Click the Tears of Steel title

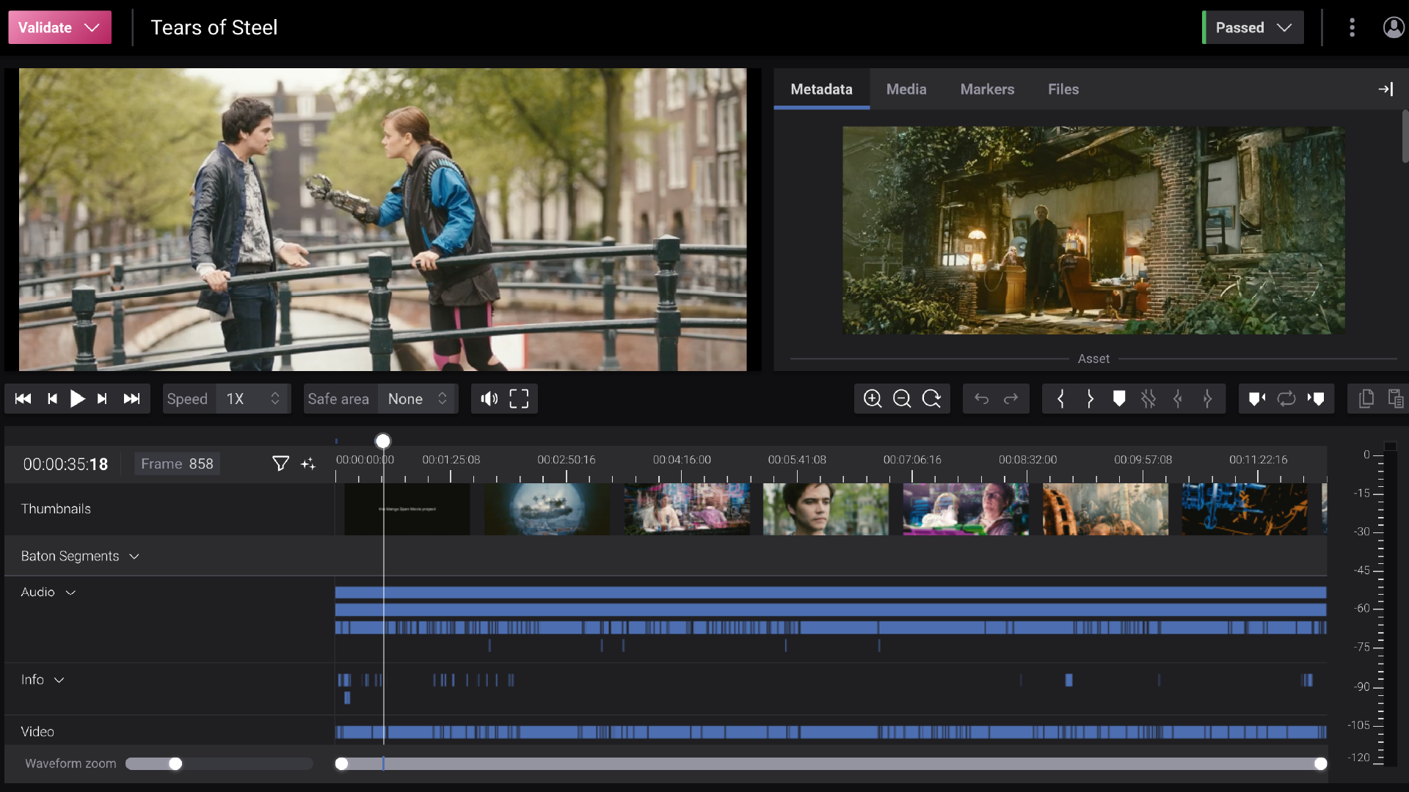point(214,28)
